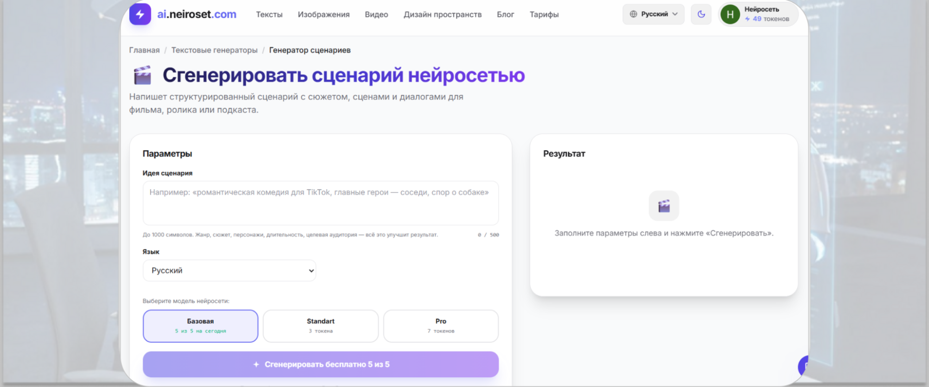Open the Тарифы page
The width and height of the screenshot is (929, 387).
[x=544, y=14]
